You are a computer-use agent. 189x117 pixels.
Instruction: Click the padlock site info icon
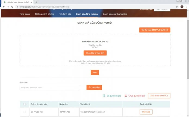tap(17, 7)
